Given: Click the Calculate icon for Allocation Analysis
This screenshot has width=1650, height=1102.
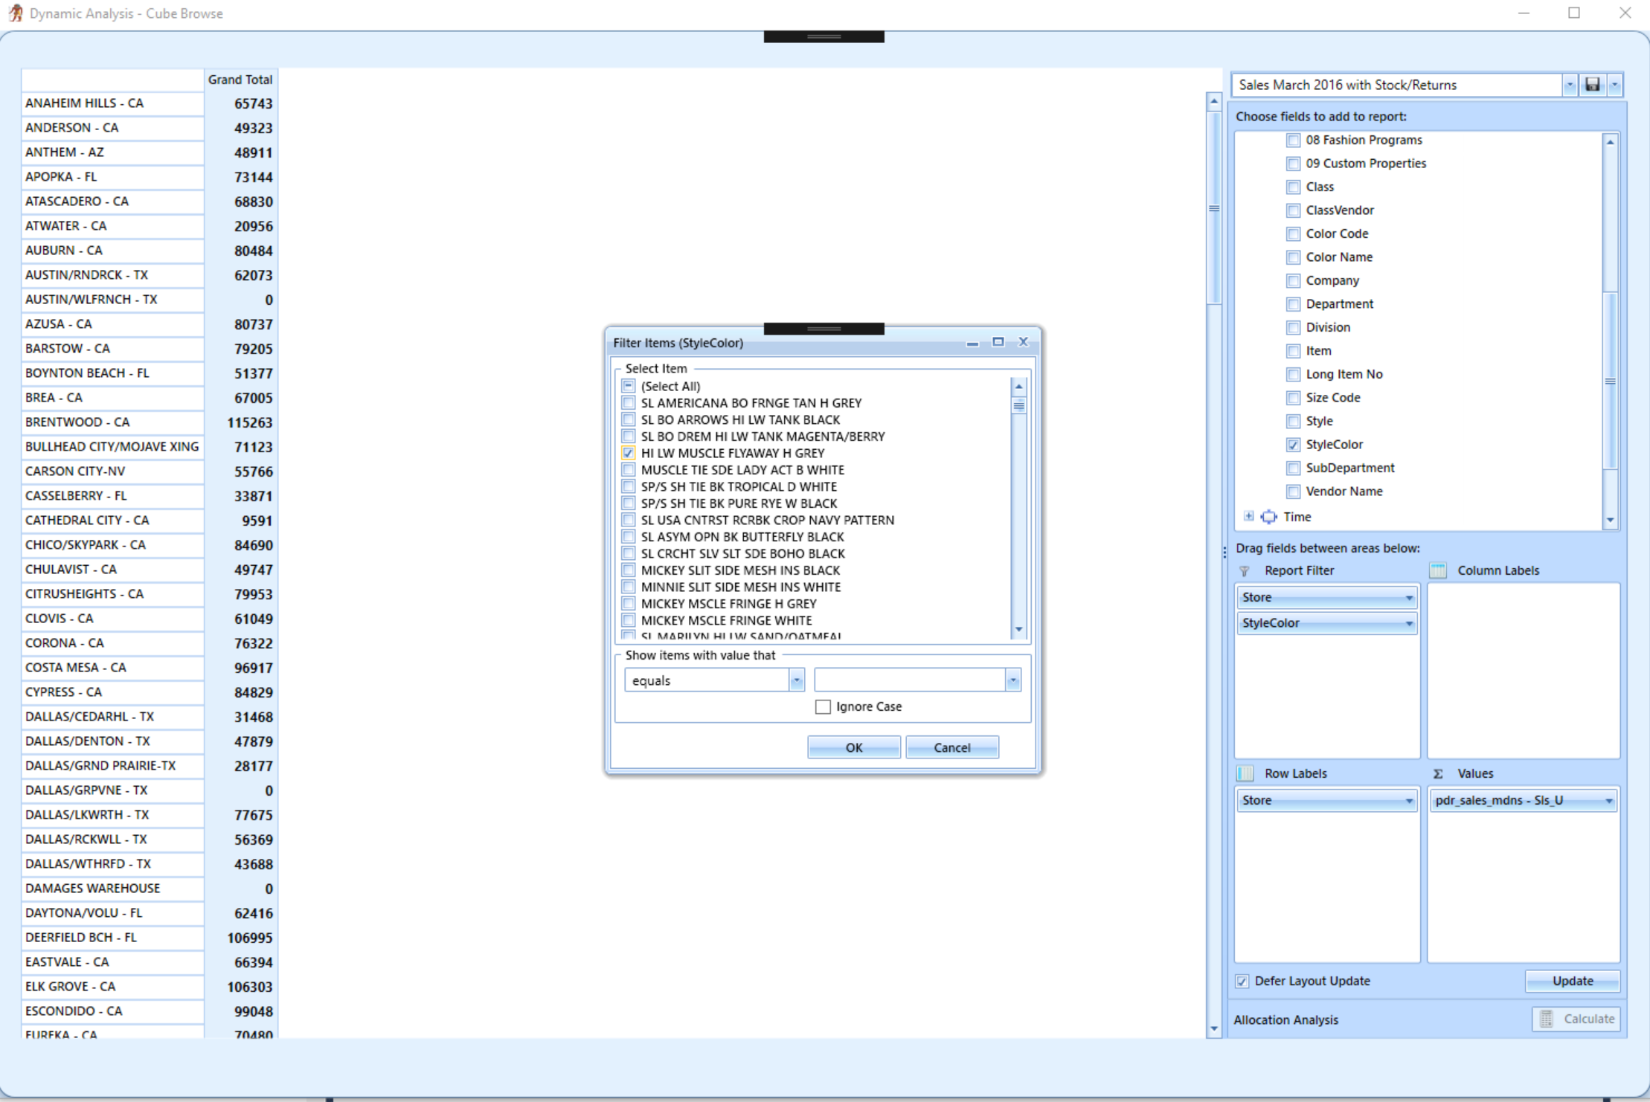Looking at the screenshot, I should (x=1547, y=1019).
